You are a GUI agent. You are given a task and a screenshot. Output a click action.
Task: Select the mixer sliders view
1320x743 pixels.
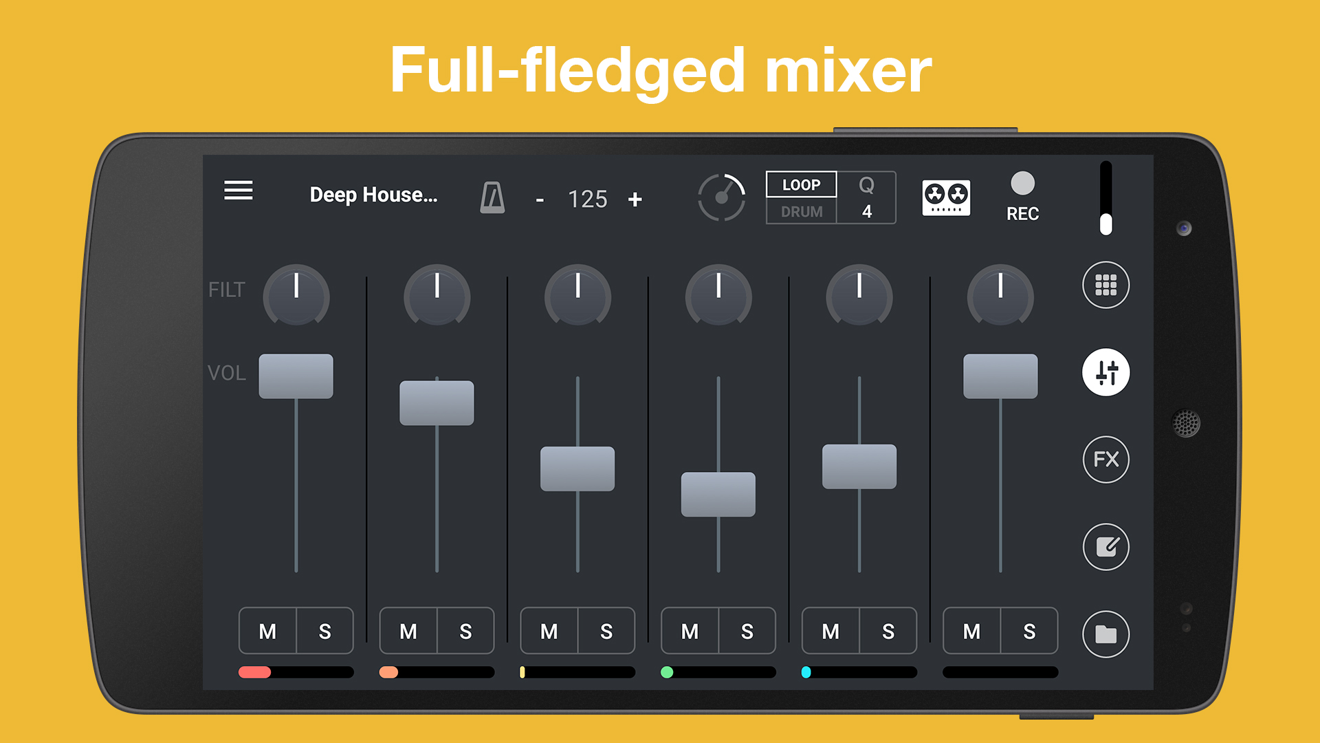[1105, 372]
